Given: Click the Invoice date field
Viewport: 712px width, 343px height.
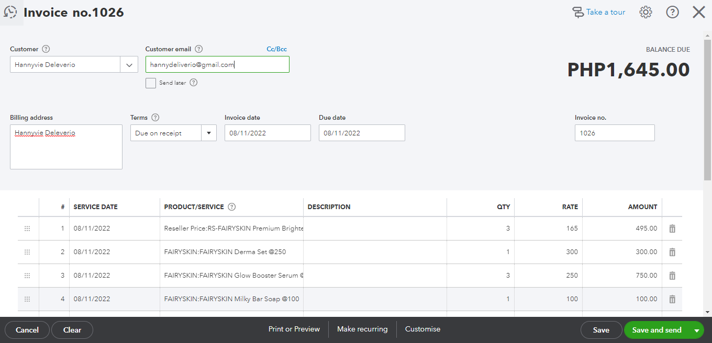Looking at the screenshot, I should [x=268, y=133].
